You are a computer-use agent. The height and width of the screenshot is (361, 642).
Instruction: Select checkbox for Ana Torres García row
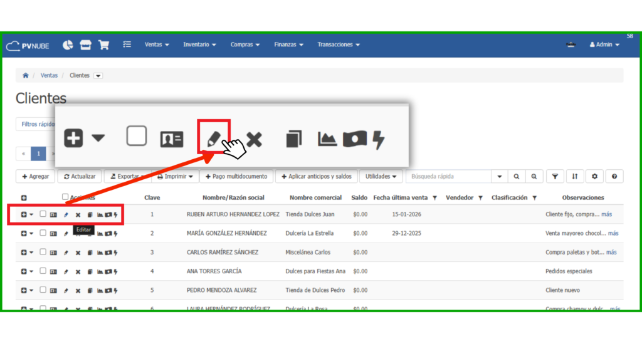[x=43, y=271]
